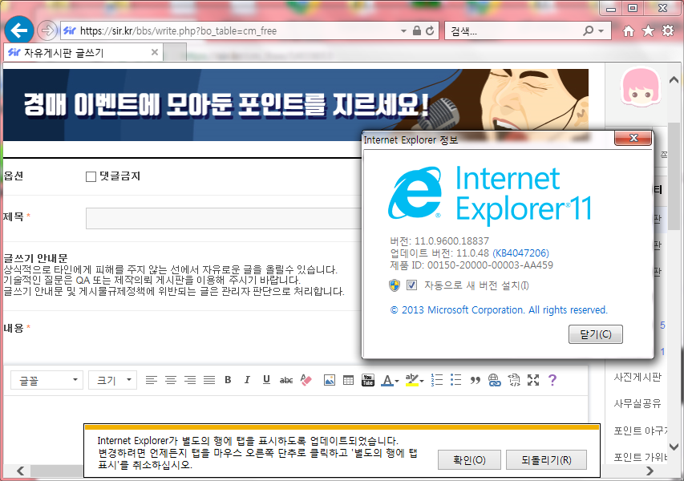This screenshot has height=481, width=684.
Task: Open the 글꼴 font dropdown
Action: coord(47,380)
